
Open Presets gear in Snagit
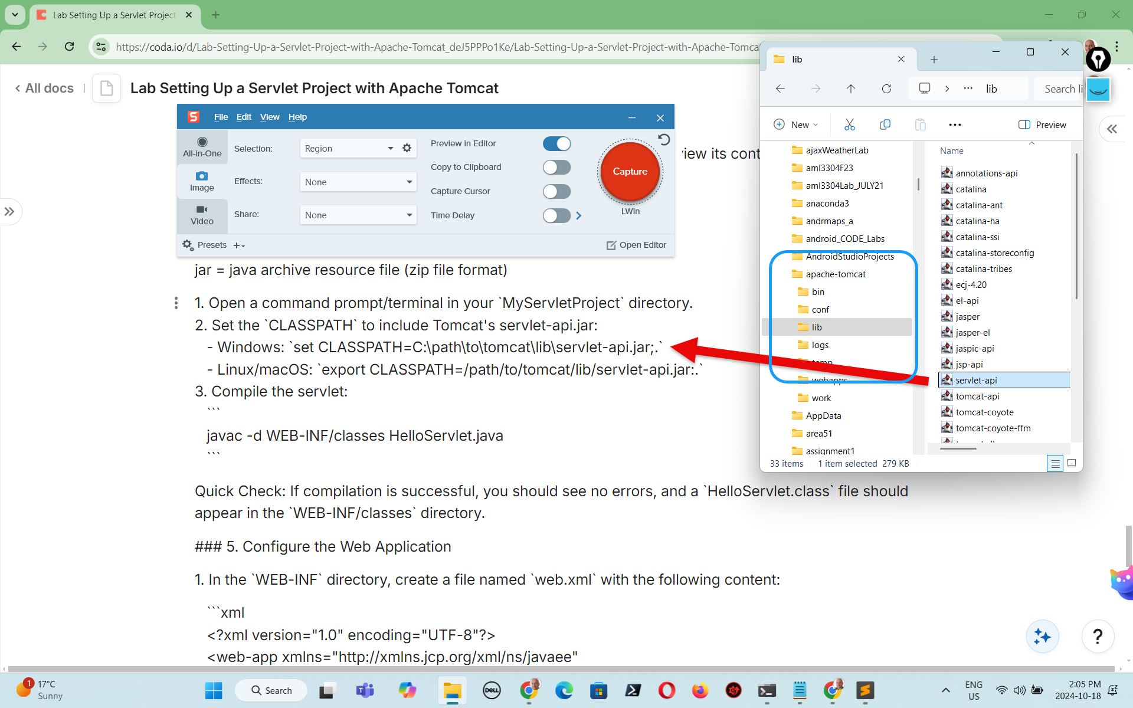tap(188, 244)
